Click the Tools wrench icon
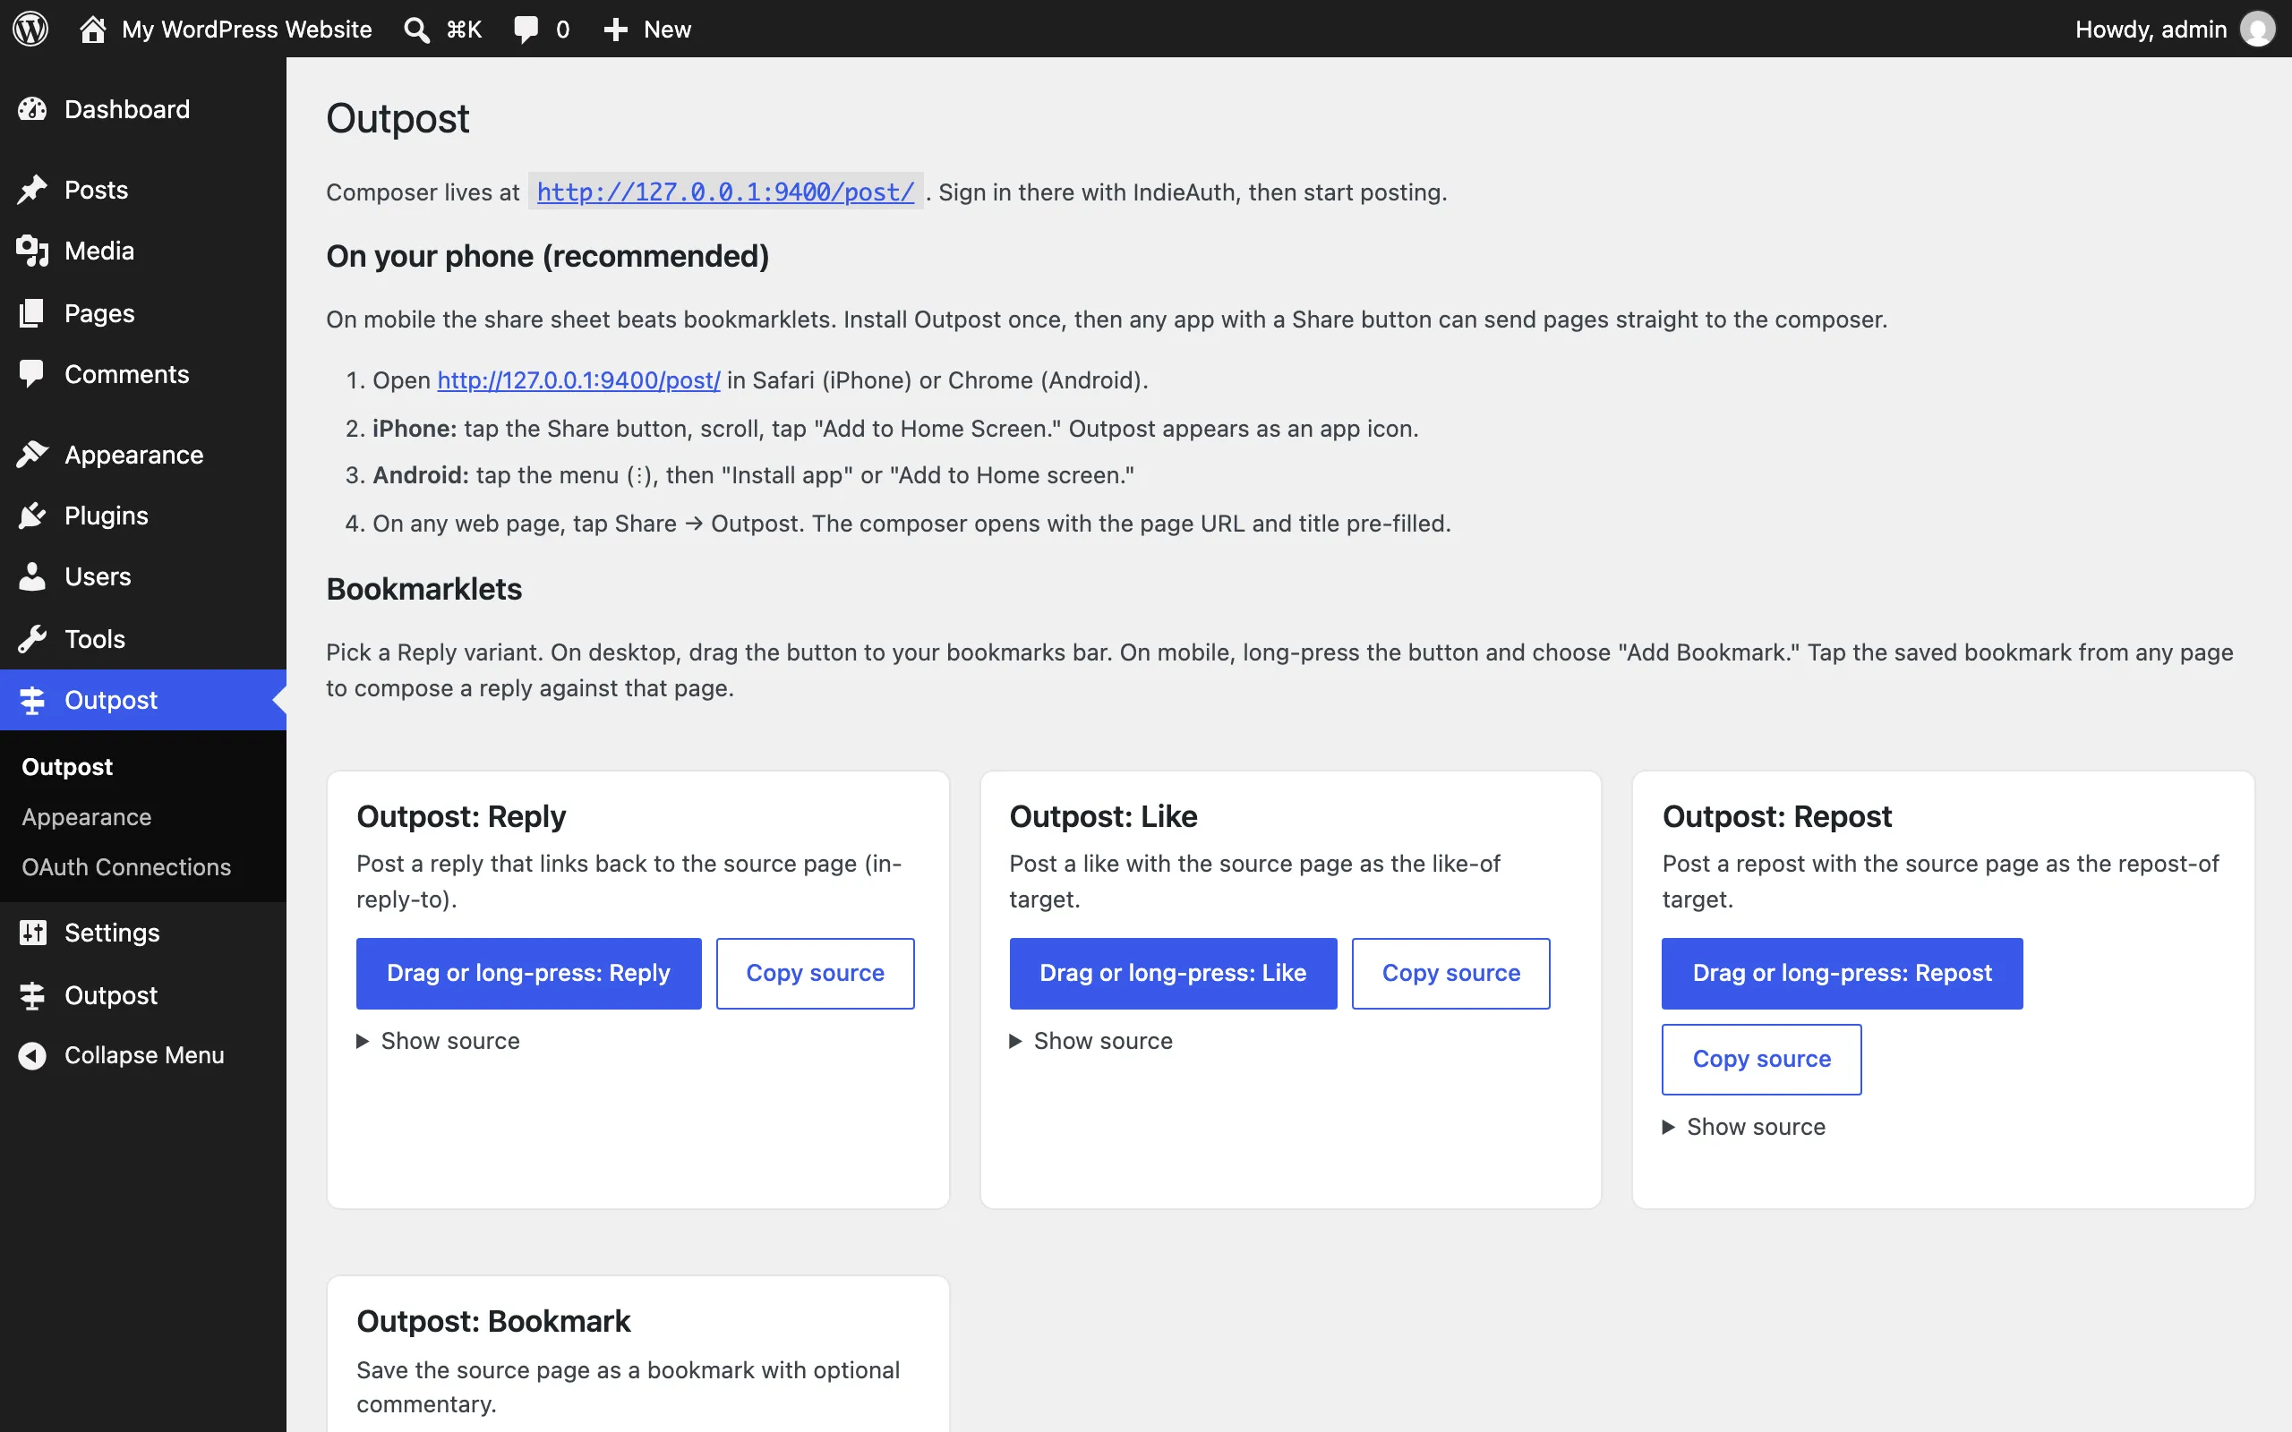Image resolution: width=2292 pixels, height=1432 pixels. (32, 639)
